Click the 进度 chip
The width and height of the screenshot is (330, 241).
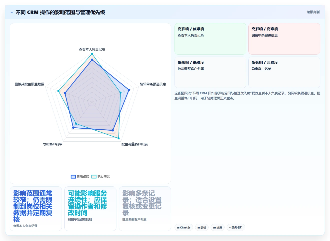[x=218, y=227]
